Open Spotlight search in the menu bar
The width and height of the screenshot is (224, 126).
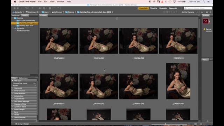point(204,1)
